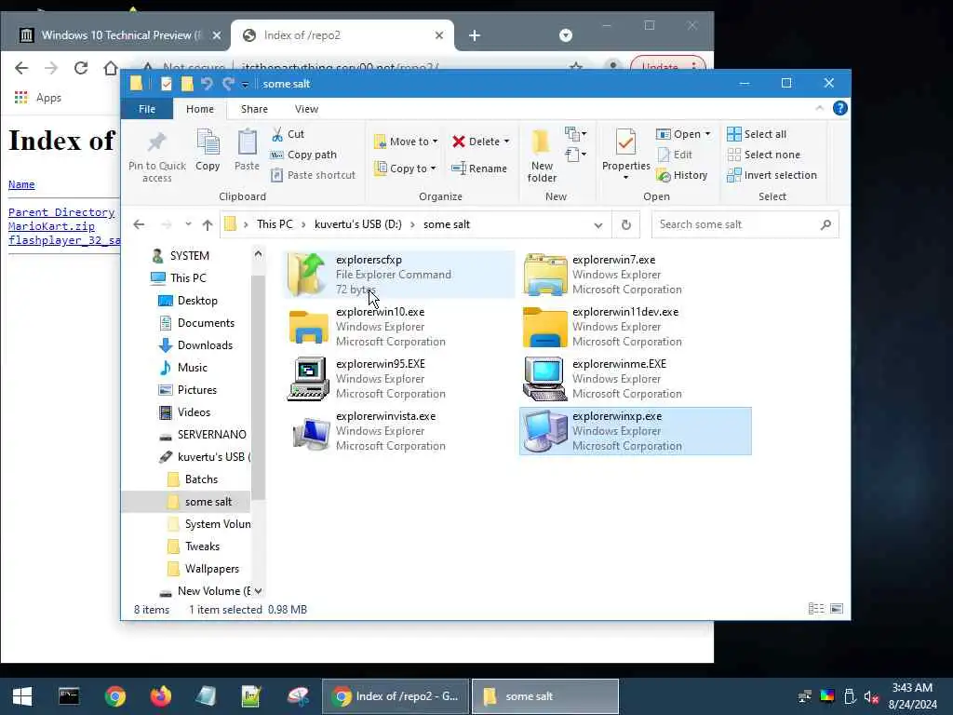Screen dimensions: 953x715
Task: Open file History from ribbon
Action: tap(682, 175)
